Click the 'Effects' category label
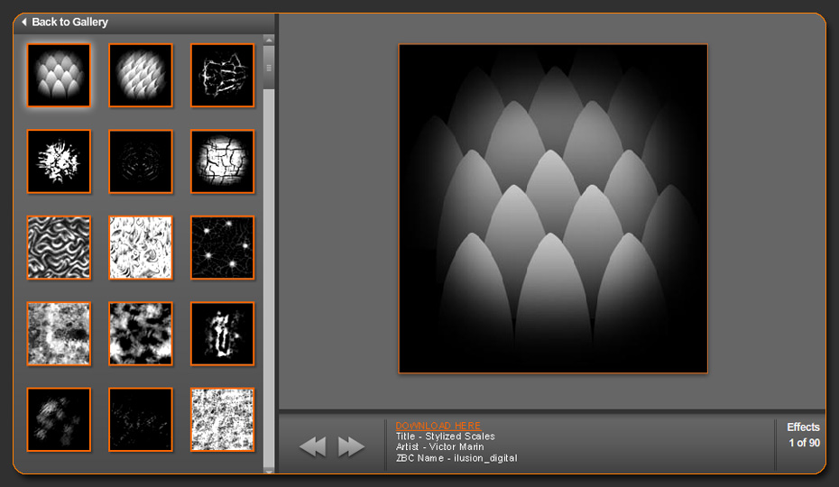 click(803, 427)
